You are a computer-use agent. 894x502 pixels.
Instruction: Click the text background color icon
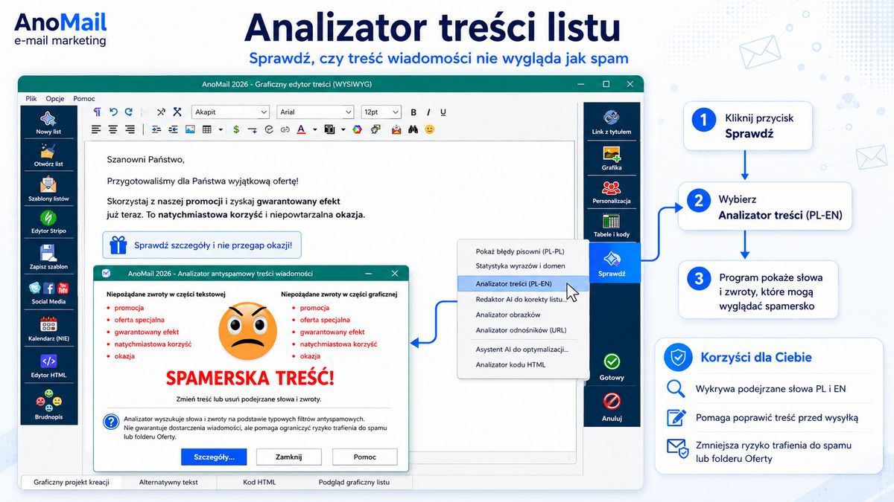click(329, 129)
